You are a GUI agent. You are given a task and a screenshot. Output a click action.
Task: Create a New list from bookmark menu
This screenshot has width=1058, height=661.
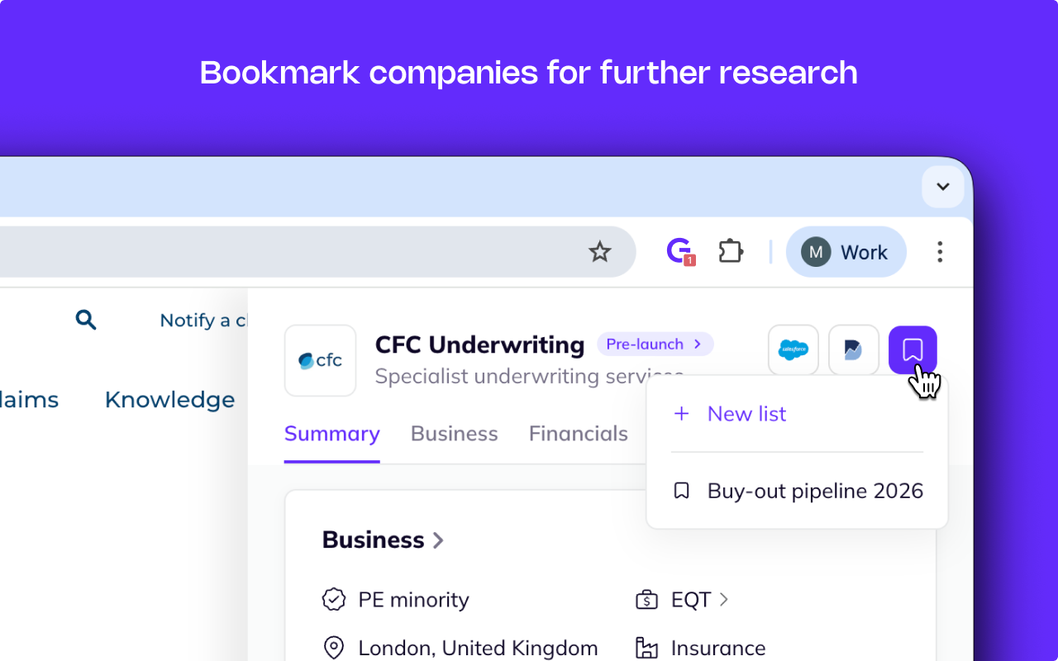point(730,414)
